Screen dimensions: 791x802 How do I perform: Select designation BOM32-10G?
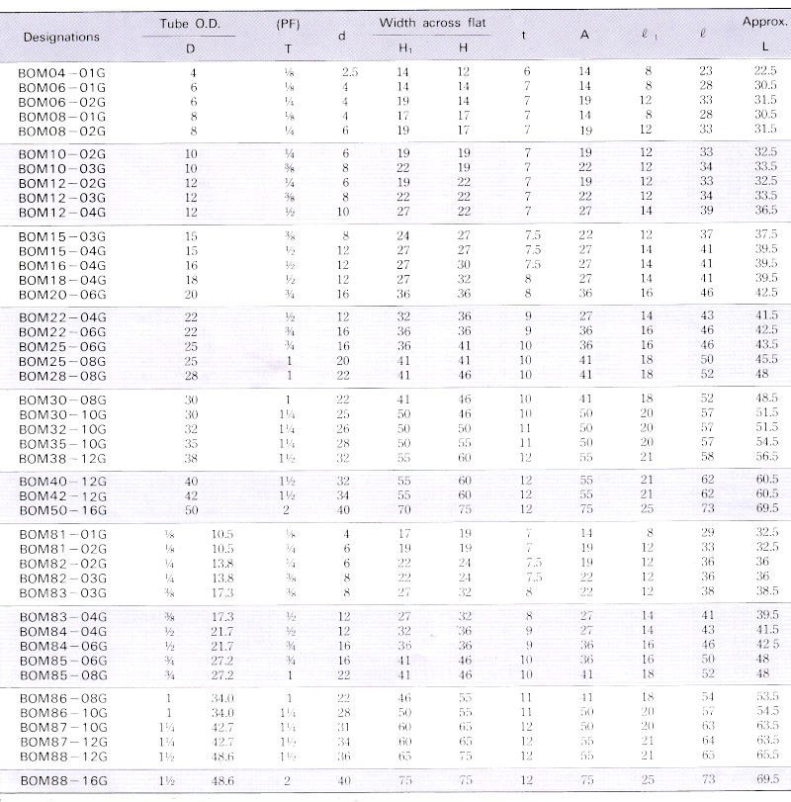pos(62,429)
